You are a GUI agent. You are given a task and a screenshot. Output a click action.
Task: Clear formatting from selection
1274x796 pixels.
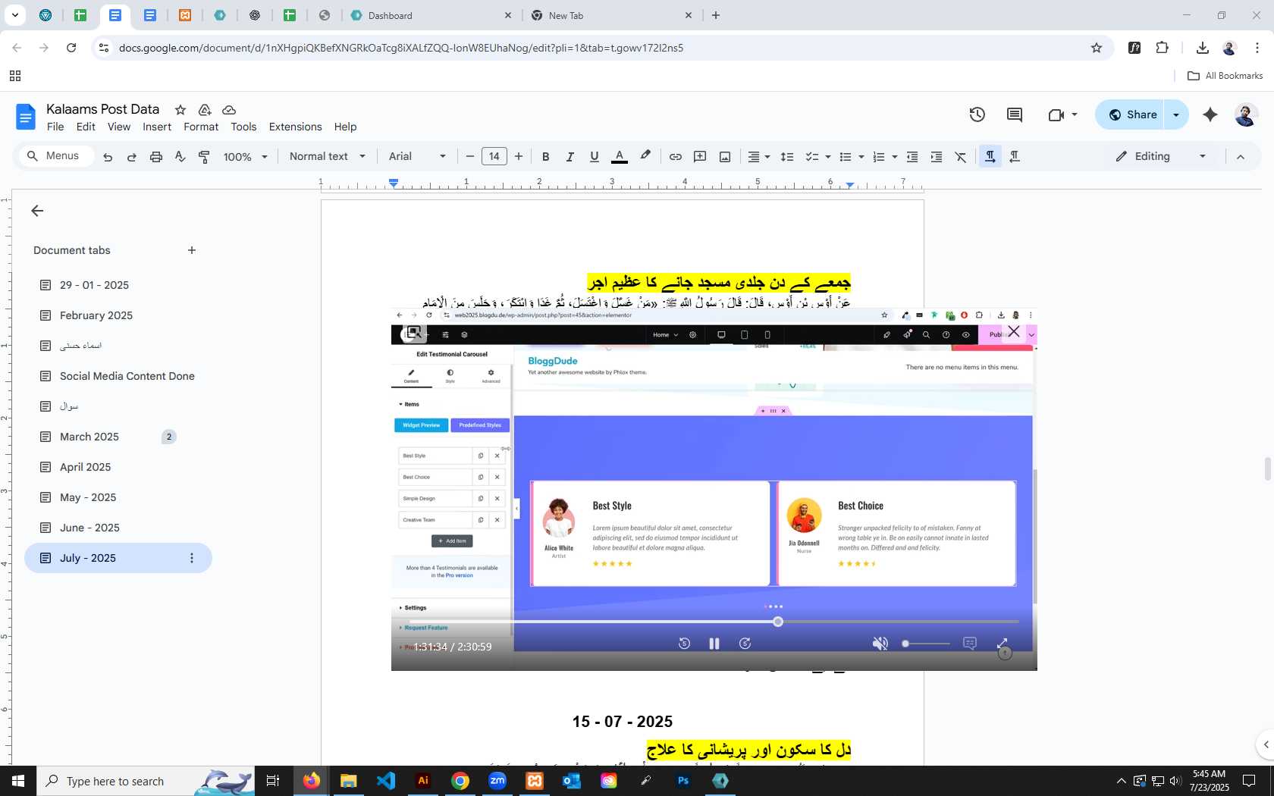tap(961, 157)
